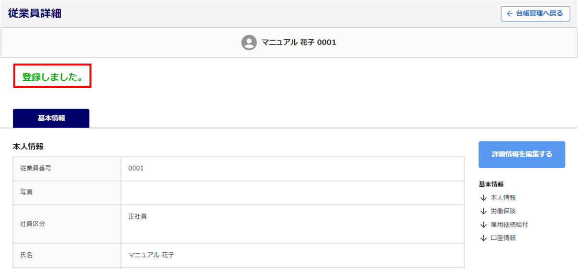This screenshot has width=579, height=269.
Task: Click the down arrow beside 雇用継続給付
Action: 483,225
